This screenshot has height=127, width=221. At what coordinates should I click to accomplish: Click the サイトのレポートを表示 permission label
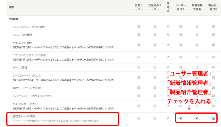point(25,104)
